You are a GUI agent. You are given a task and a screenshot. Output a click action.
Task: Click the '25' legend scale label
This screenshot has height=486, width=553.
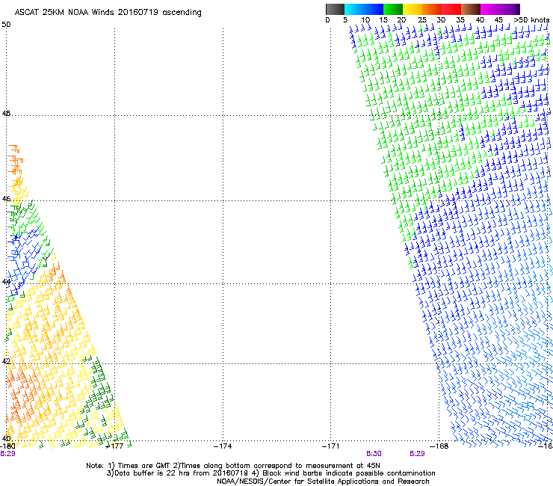point(422,20)
